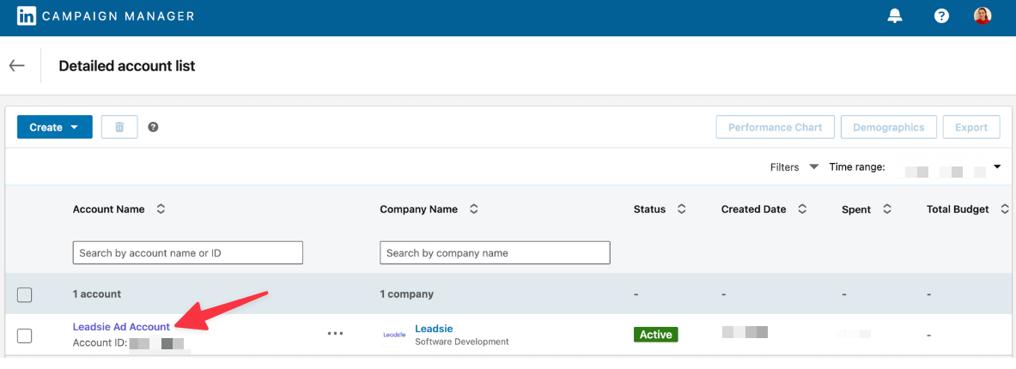The width and height of the screenshot is (1016, 369).
Task: Sort by Created Date column arrows
Action: [x=801, y=209]
